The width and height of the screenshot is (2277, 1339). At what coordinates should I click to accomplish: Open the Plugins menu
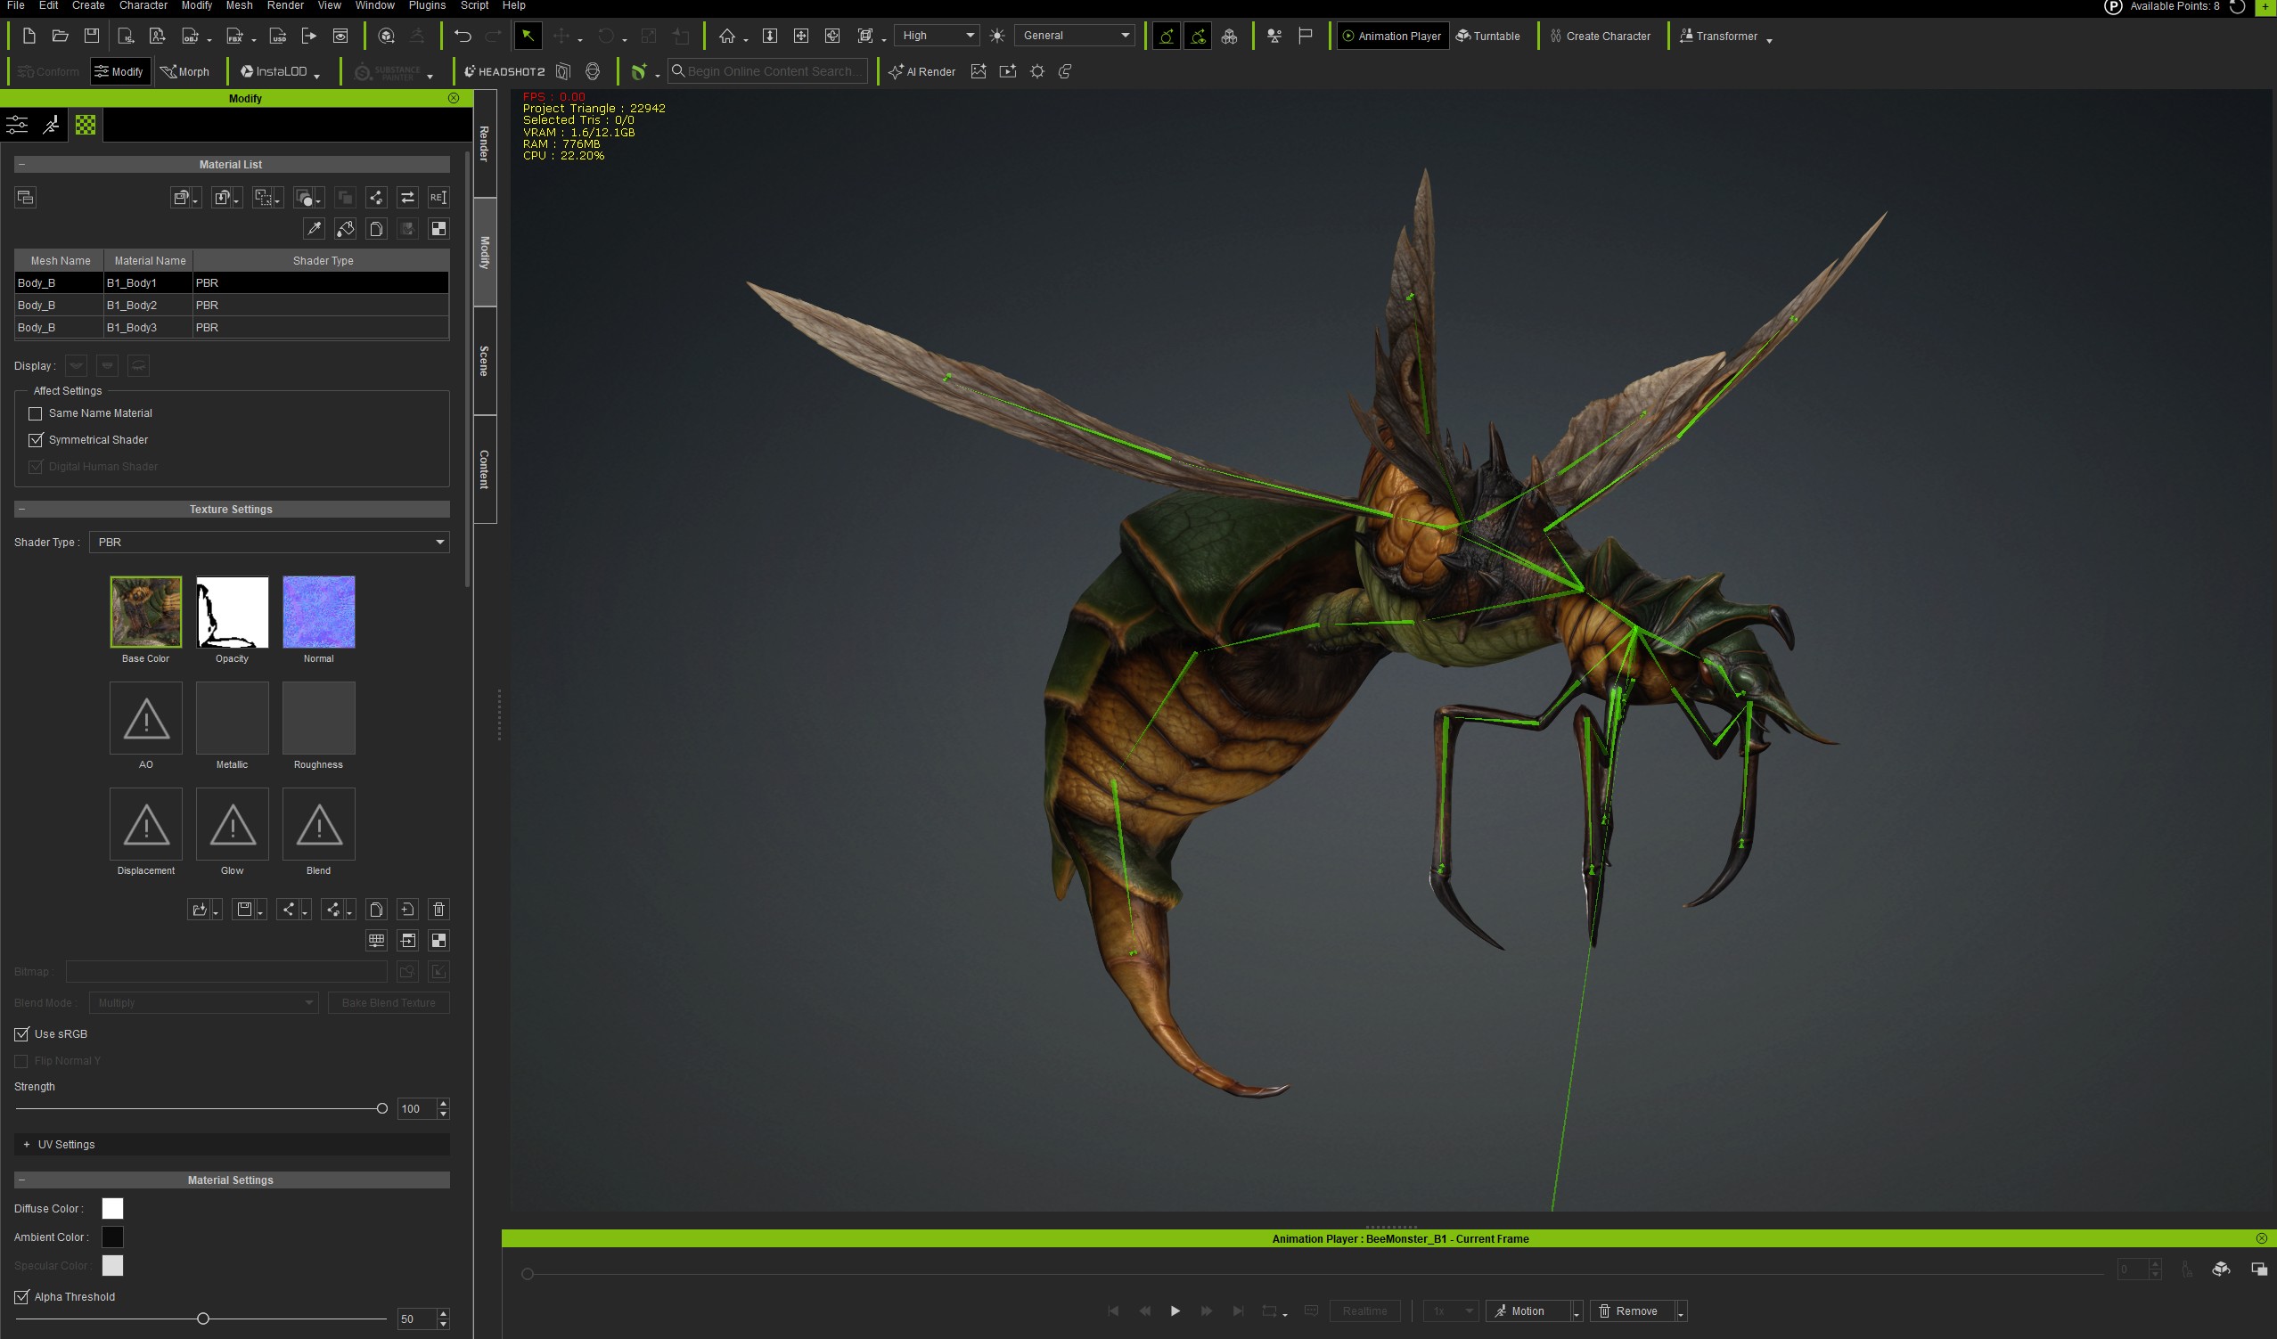pos(427,6)
